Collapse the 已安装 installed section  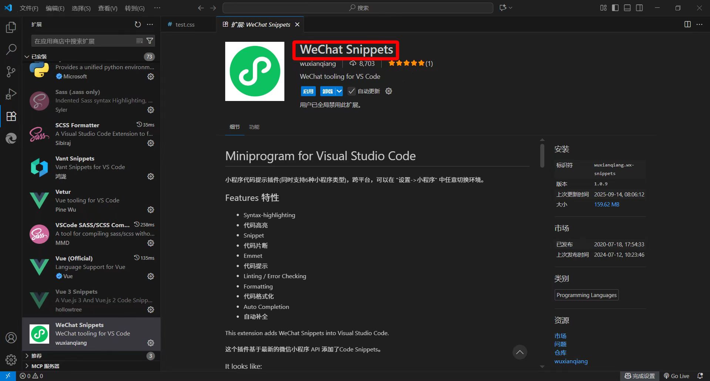point(92,57)
